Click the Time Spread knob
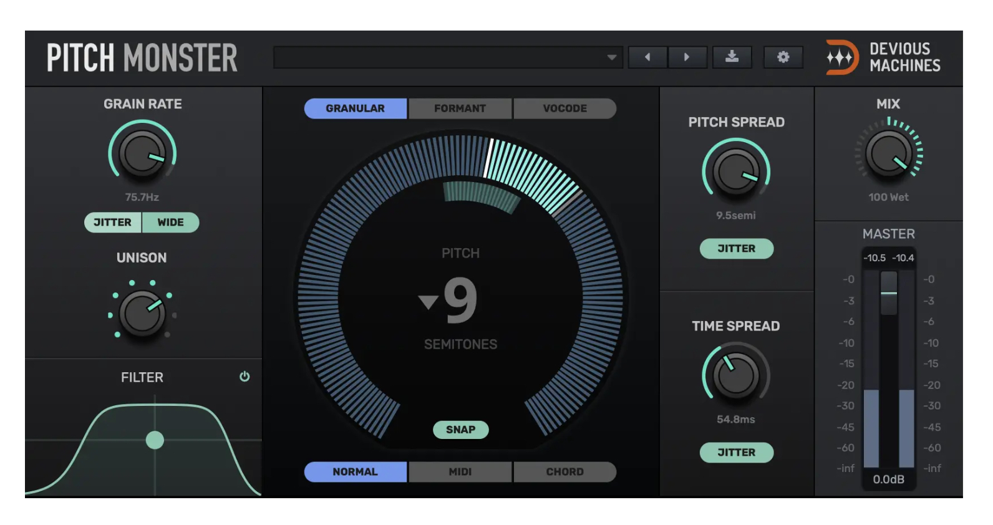This screenshot has width=993, height=525. pyautogui.click(x=736, y=375)
